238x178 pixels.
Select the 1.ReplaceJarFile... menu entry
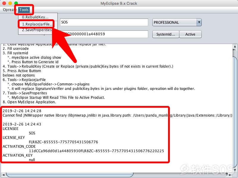click(x=37, y=24)
